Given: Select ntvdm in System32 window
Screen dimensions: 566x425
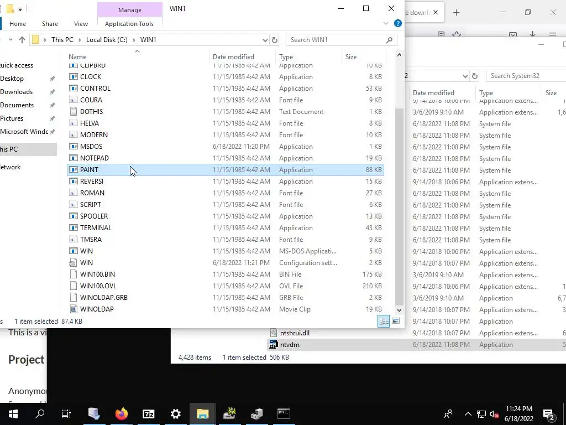Looking at the screenshot, I should 290,345.
